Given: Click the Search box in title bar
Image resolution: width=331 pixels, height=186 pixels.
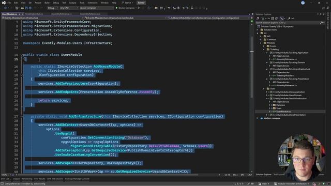Looking at the screenshot, I should tap(128, 3).
